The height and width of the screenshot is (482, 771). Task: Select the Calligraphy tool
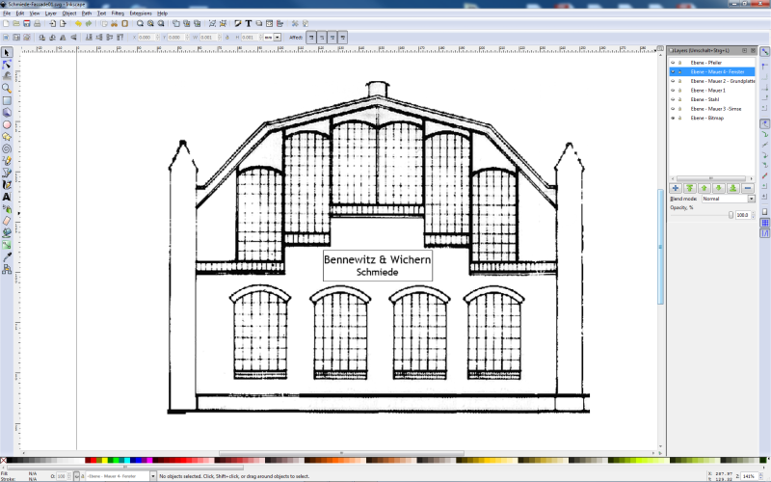pyautogui.click(x=7, y=185)
